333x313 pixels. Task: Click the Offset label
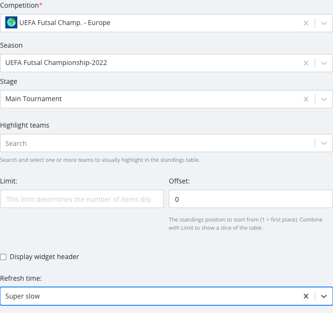point(179,181)
